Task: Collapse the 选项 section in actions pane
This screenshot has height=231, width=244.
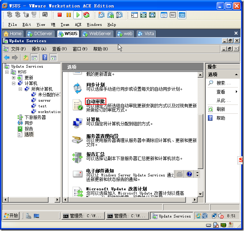Action: 236,74
